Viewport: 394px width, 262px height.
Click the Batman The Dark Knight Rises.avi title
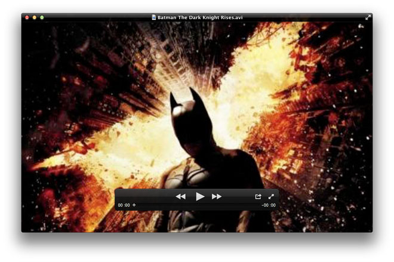[200, 17]
